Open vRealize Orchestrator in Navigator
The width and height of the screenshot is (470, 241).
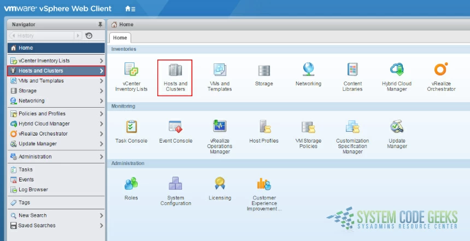coord(56,134)
